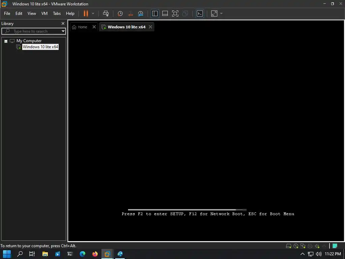Image resolution: width=345 pixels, height=259 pixels.
Task: Click the hard disk device status icon
Action: [x=289, y=246]
